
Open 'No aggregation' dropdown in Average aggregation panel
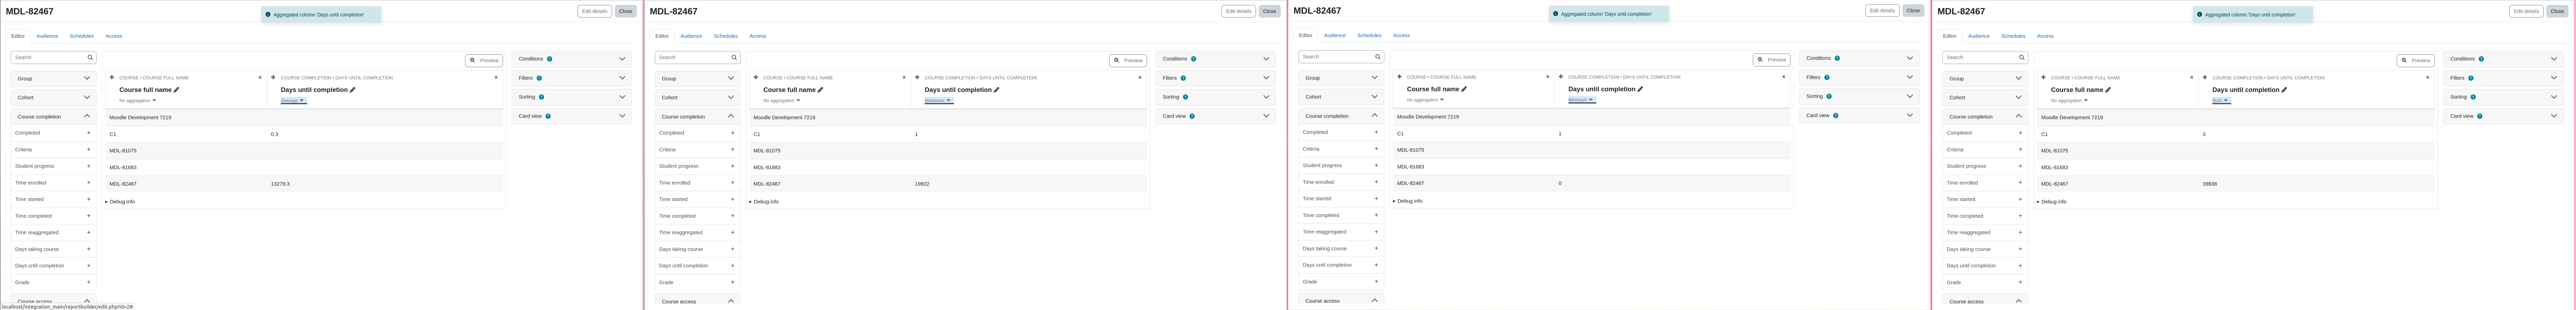138,101
